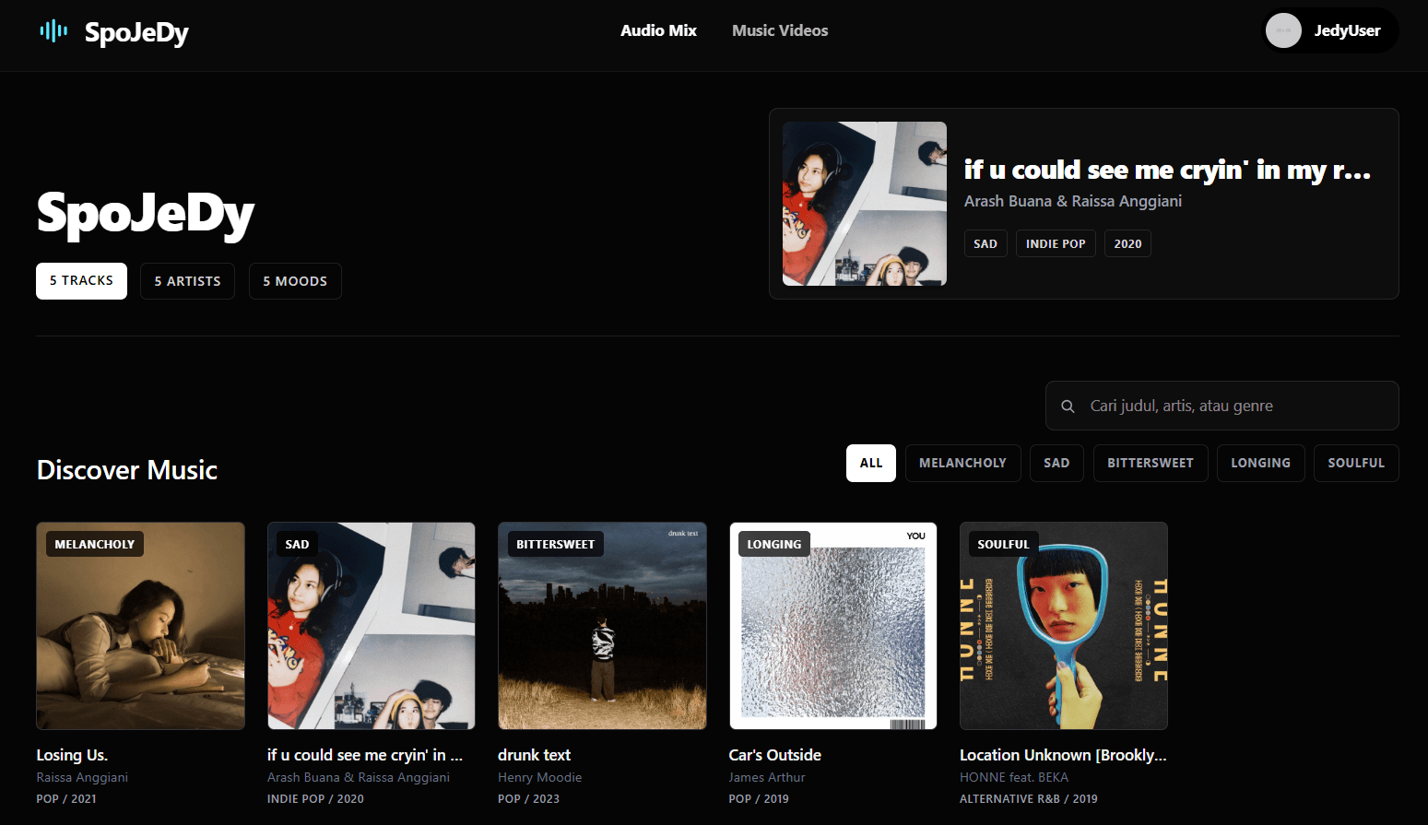Open the Audio Mix tab
This screenshot has height=825, width=1428.
[x=658, y=30]
